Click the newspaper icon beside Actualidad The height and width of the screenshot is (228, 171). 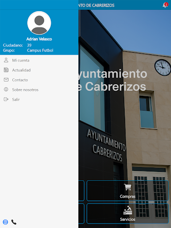coord(6,70)
